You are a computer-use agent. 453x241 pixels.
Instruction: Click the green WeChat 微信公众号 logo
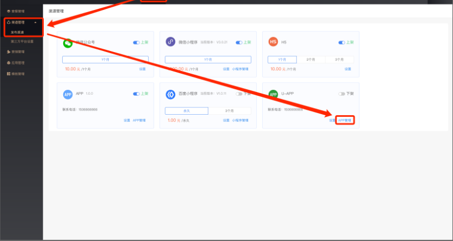68,43
